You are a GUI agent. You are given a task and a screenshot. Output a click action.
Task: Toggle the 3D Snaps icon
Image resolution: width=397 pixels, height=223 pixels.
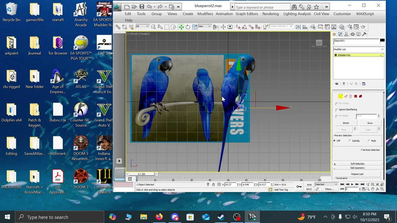click(x=238, y=27)
